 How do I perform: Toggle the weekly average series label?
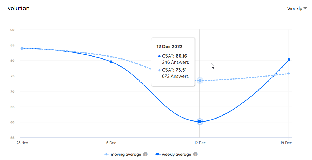coord(176,154)
